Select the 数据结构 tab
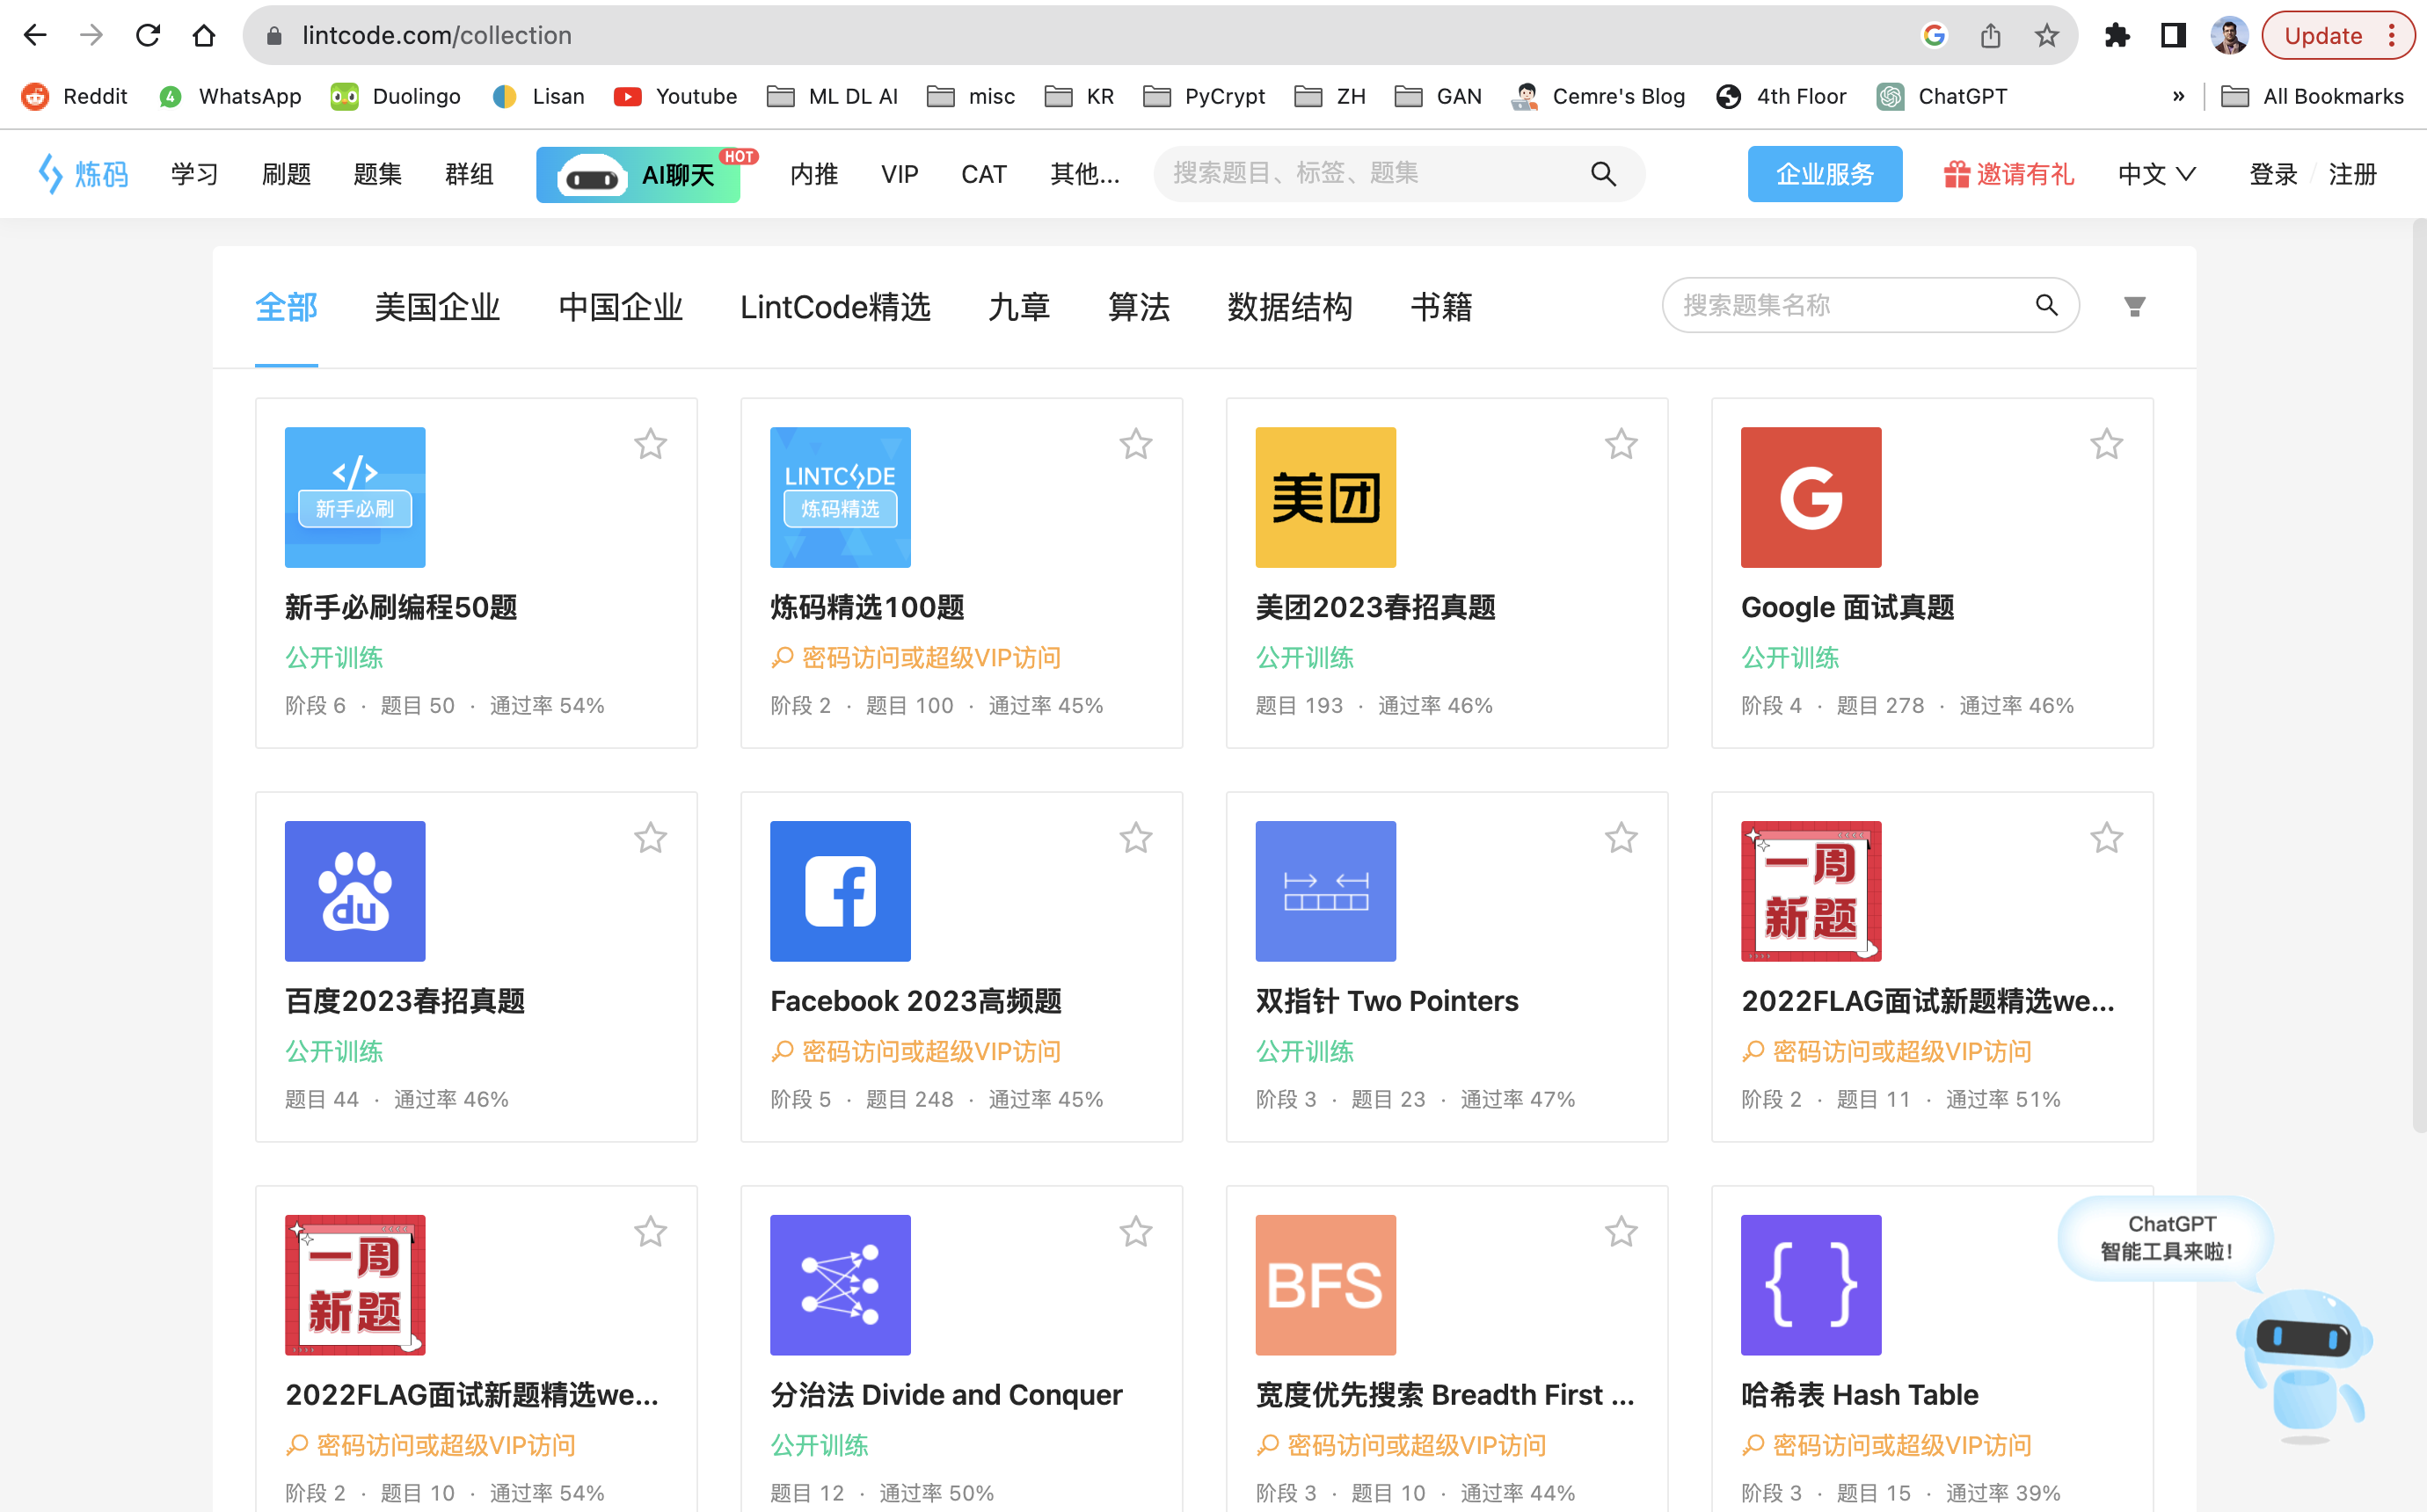 click(1289, 307)
